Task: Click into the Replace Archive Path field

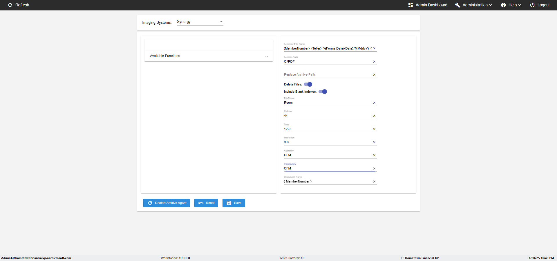Action: point(327,75)
